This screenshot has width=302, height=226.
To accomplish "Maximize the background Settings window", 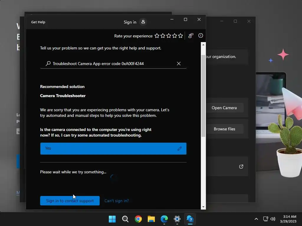I will pos(235,21).
